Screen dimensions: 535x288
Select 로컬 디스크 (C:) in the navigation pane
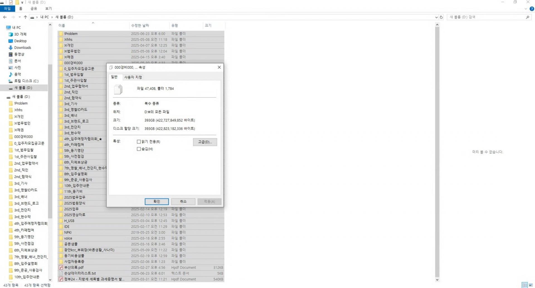[26, 81]
